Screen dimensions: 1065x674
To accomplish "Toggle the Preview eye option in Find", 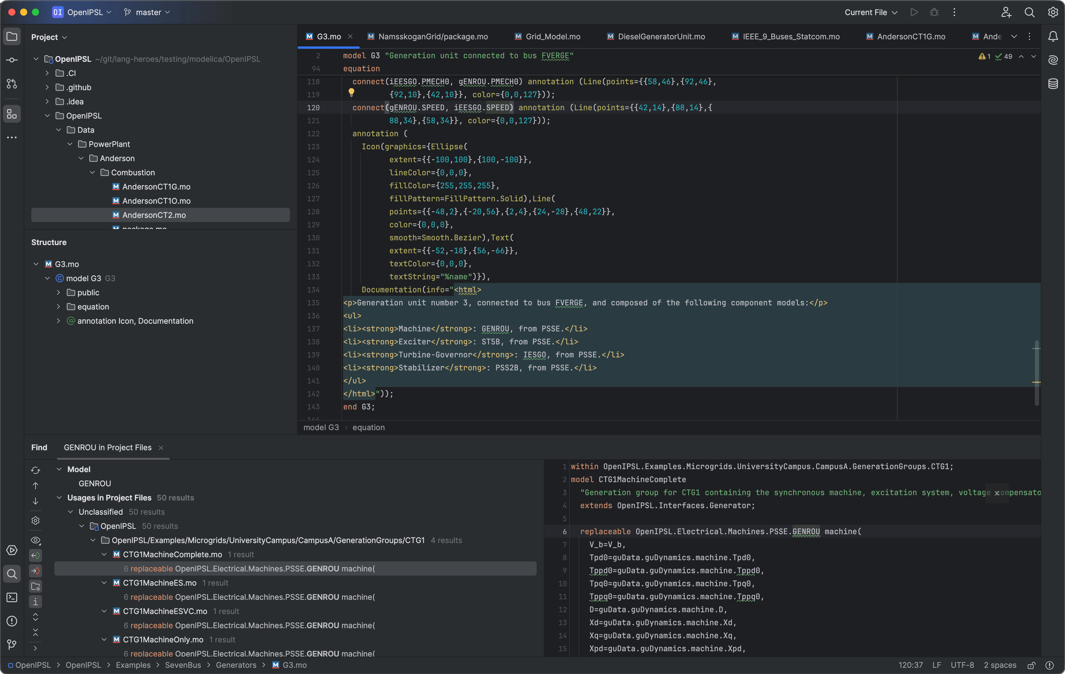I will click(35, 540).
